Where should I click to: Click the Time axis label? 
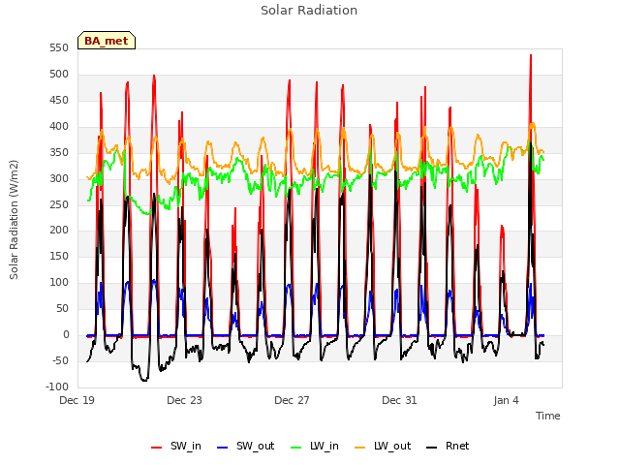click(x=548, y=416)
